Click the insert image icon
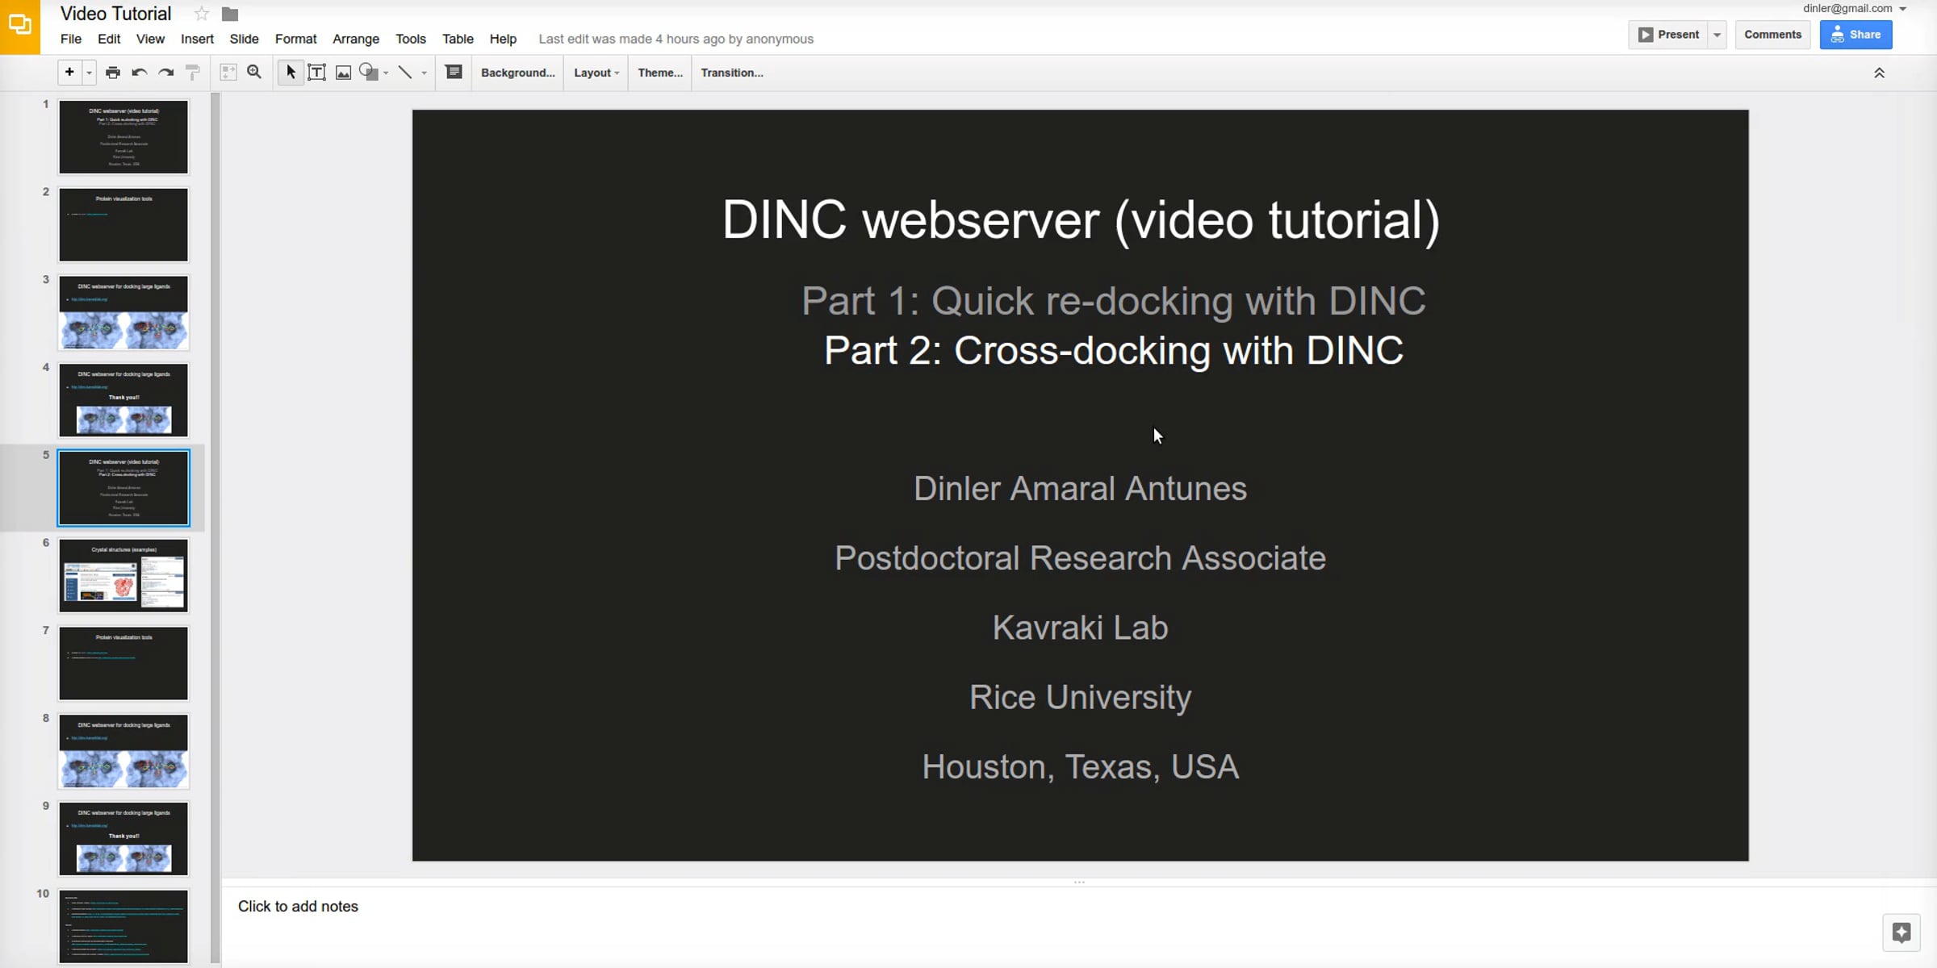This screenshot has width=1937, height=968. (x=344, y=73)
